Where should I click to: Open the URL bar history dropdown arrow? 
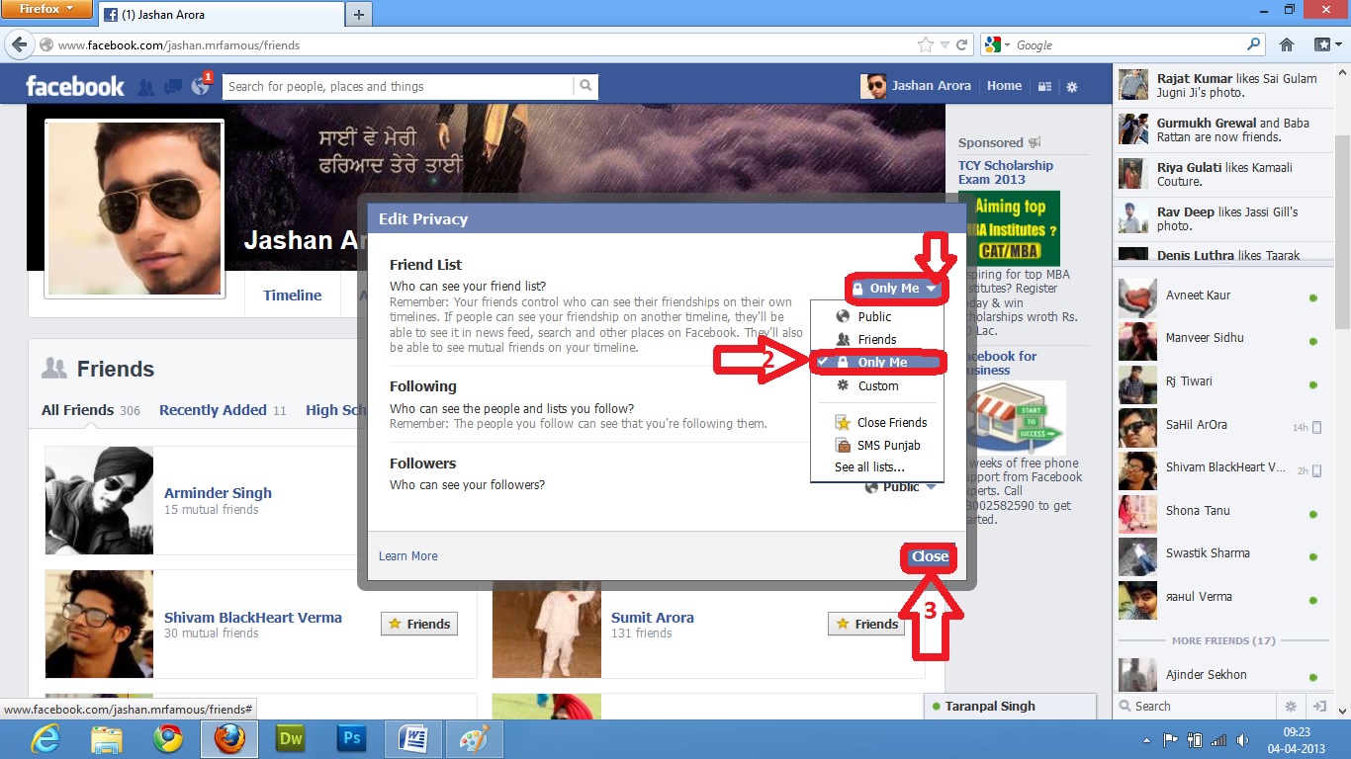[945, 44]
